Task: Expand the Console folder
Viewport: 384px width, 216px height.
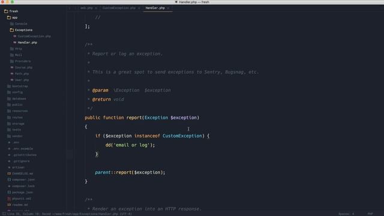Action: 19,24
